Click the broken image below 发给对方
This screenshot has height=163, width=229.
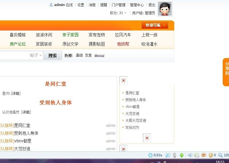[147, 138]
